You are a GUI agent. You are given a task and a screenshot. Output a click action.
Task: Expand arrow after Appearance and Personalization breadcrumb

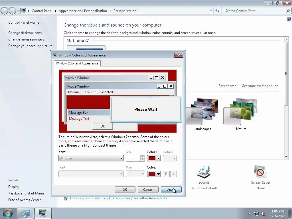(x=110, y=11)
